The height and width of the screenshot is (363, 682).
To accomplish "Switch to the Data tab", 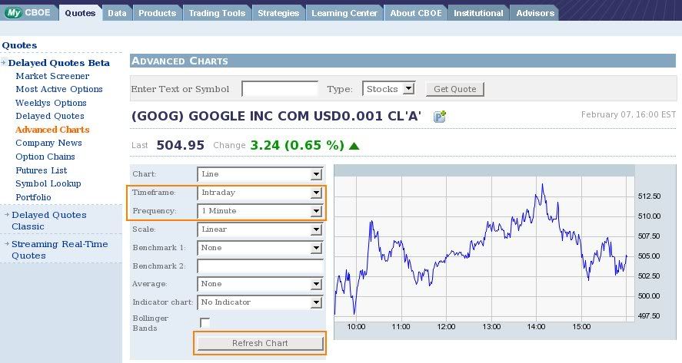I will point(117,13).
